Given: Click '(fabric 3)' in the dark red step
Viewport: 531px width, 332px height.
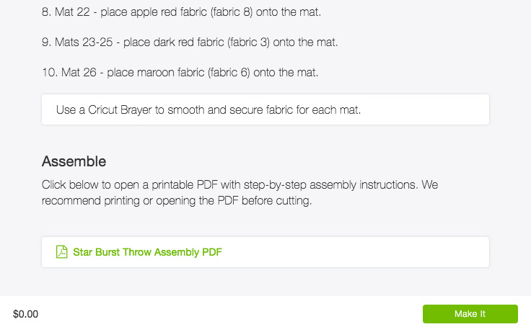Looking at the screenshot, I should click(x=248, y=42).
